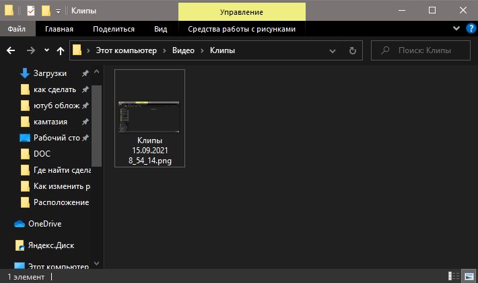This screenshot has width=478, height=283.
Task: Open the камтазия pinned folder
Action: pyautogui.click(x=50, y=122)
